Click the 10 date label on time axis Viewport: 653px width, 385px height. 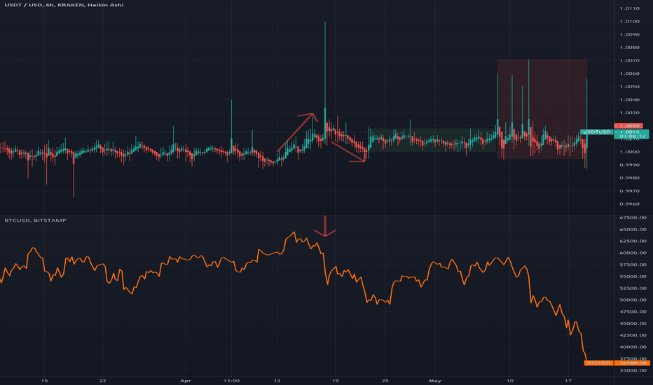click(x=510, y=381)
